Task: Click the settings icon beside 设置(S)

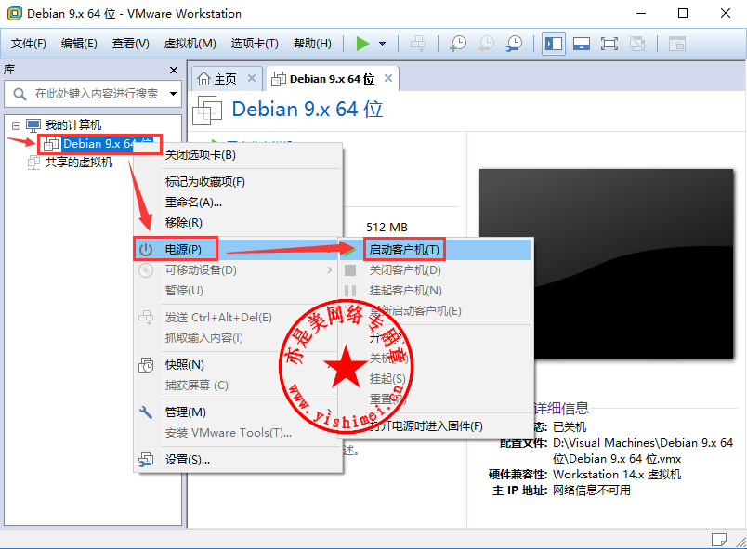Action: tap(146, 460)
